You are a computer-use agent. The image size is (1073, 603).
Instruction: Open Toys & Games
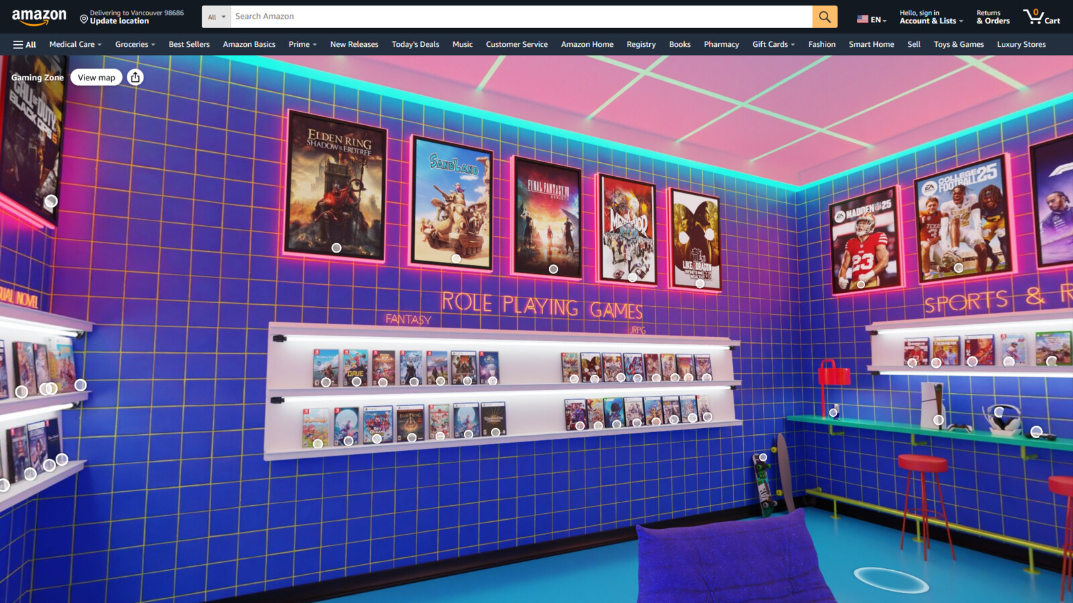click(958, 44)
